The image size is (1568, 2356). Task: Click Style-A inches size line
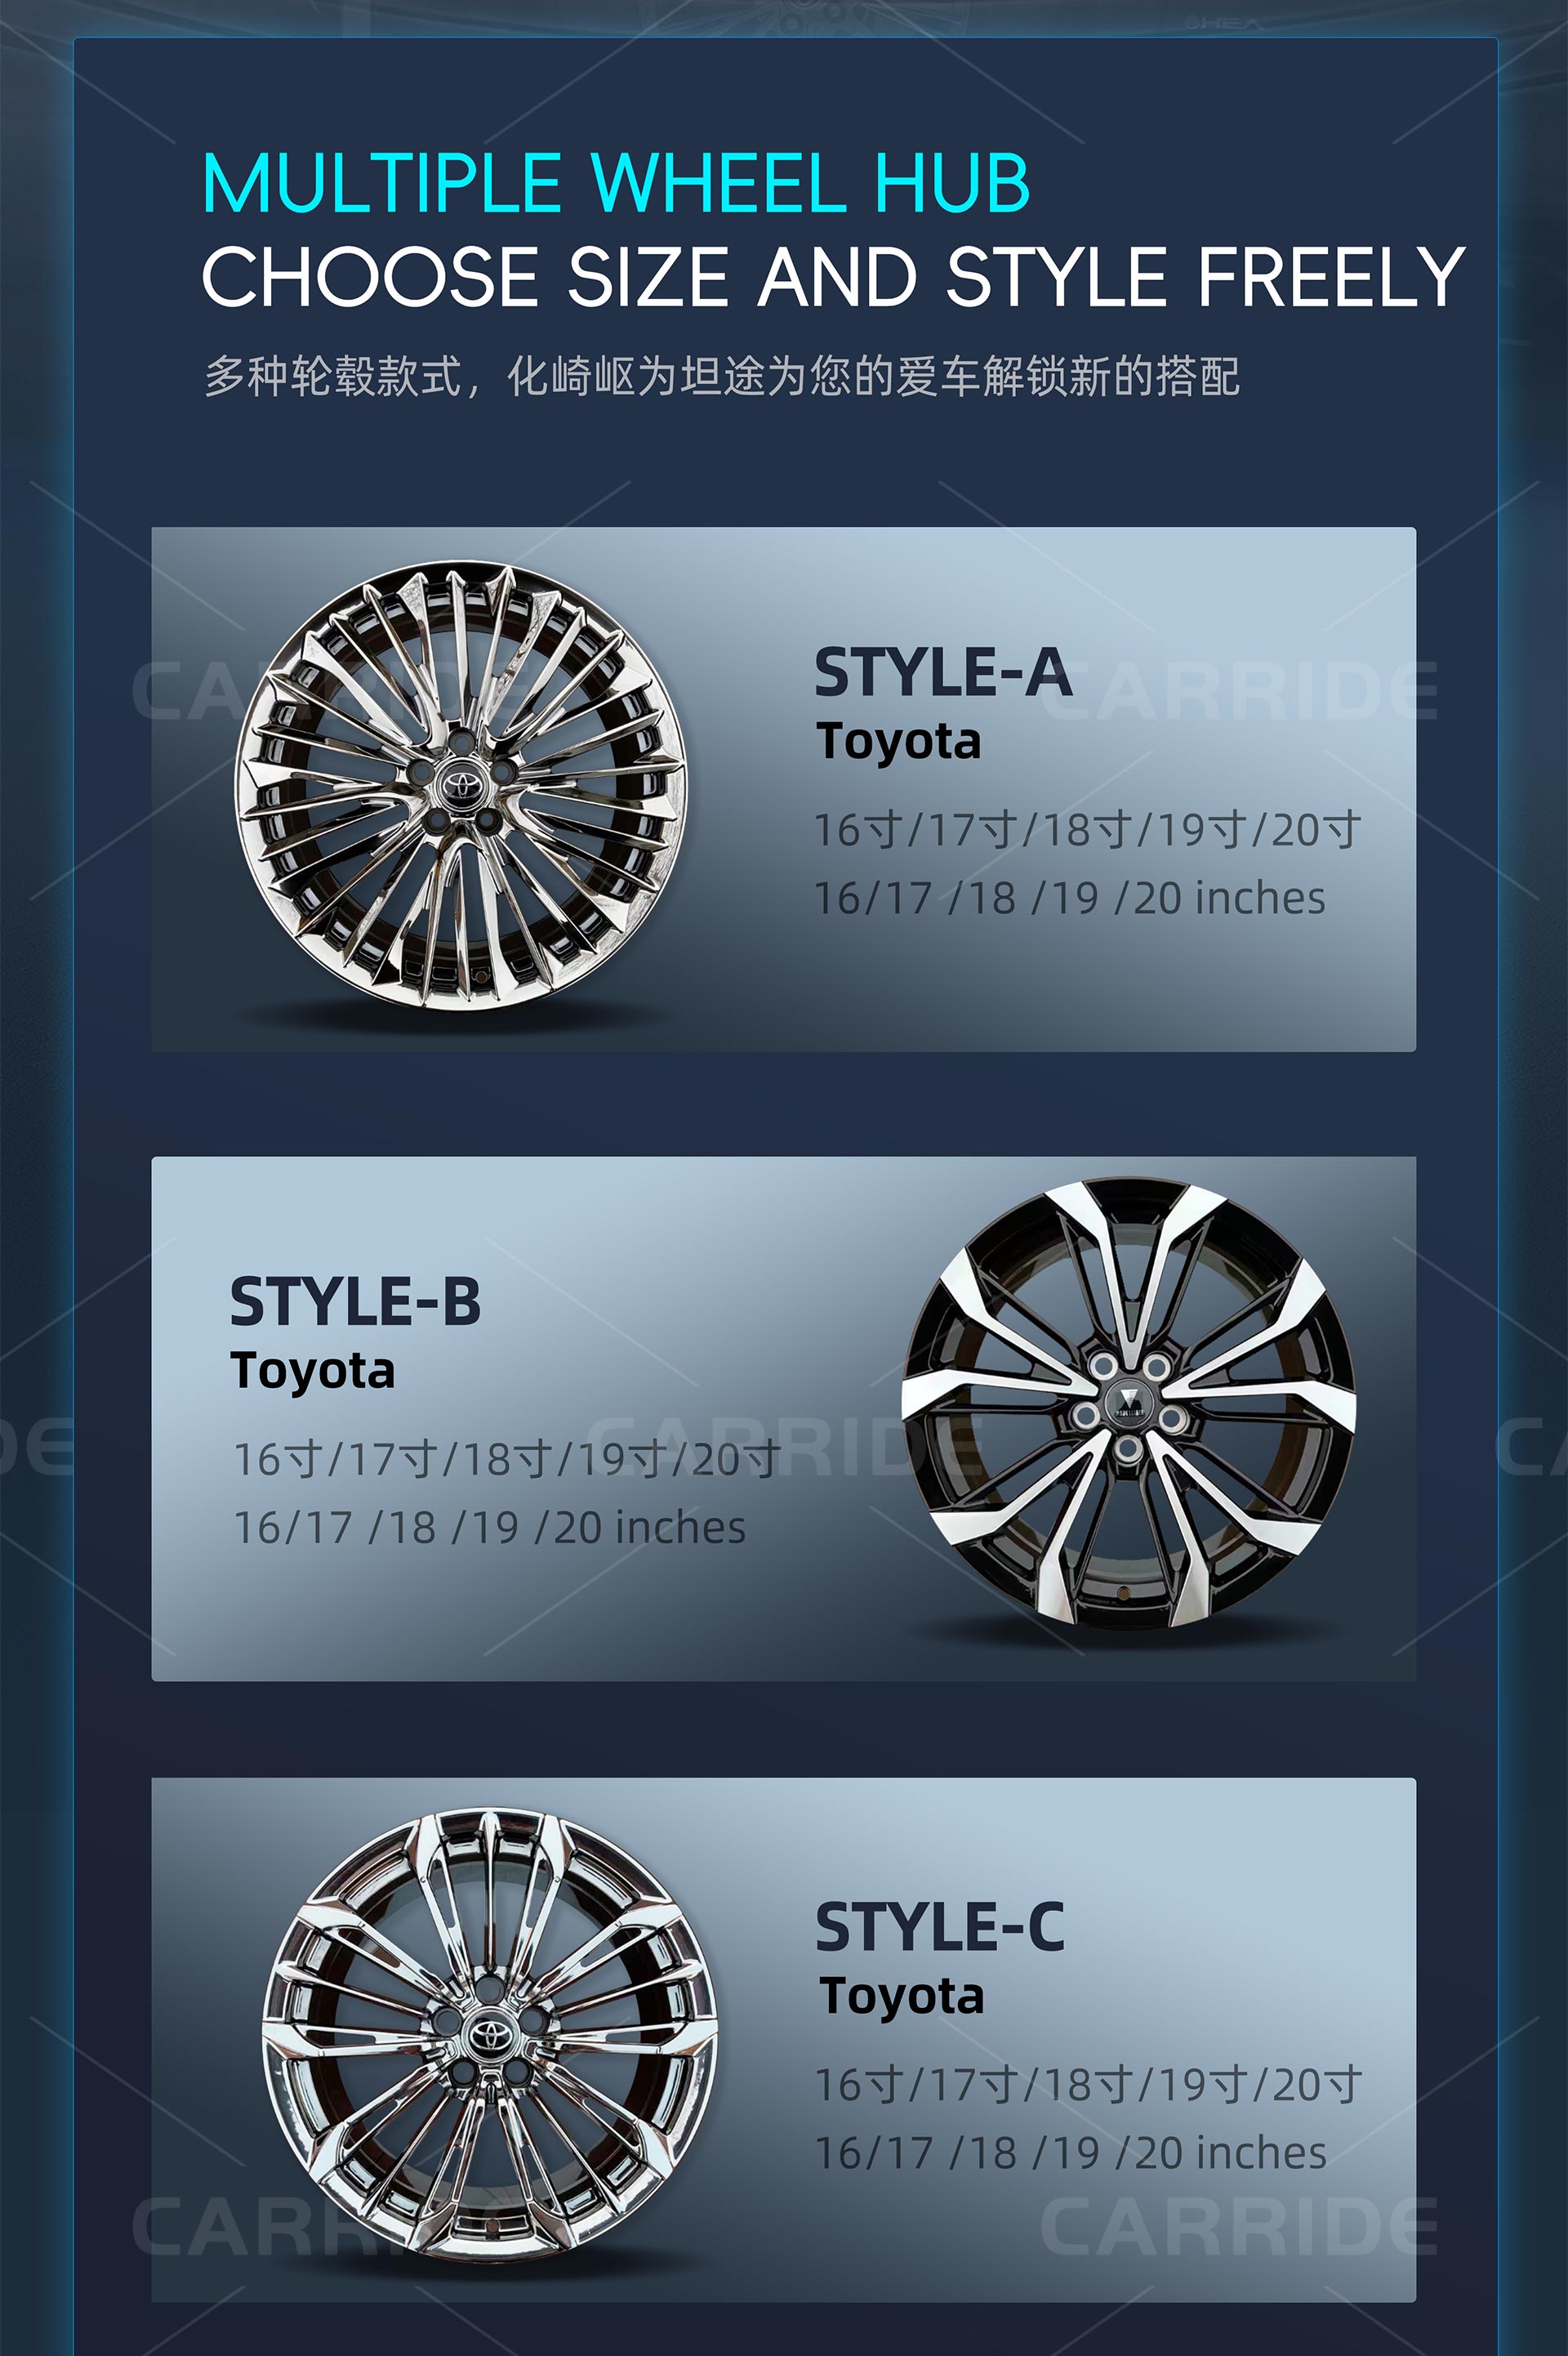click(x=1070, y=898)
